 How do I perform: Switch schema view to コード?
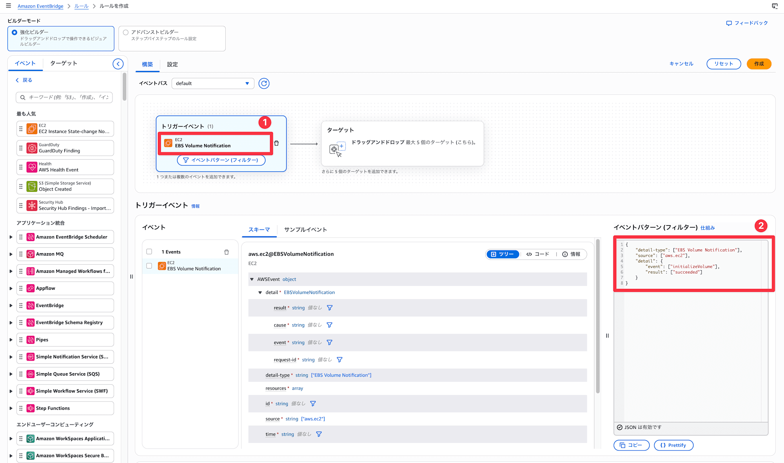[538, 254]
